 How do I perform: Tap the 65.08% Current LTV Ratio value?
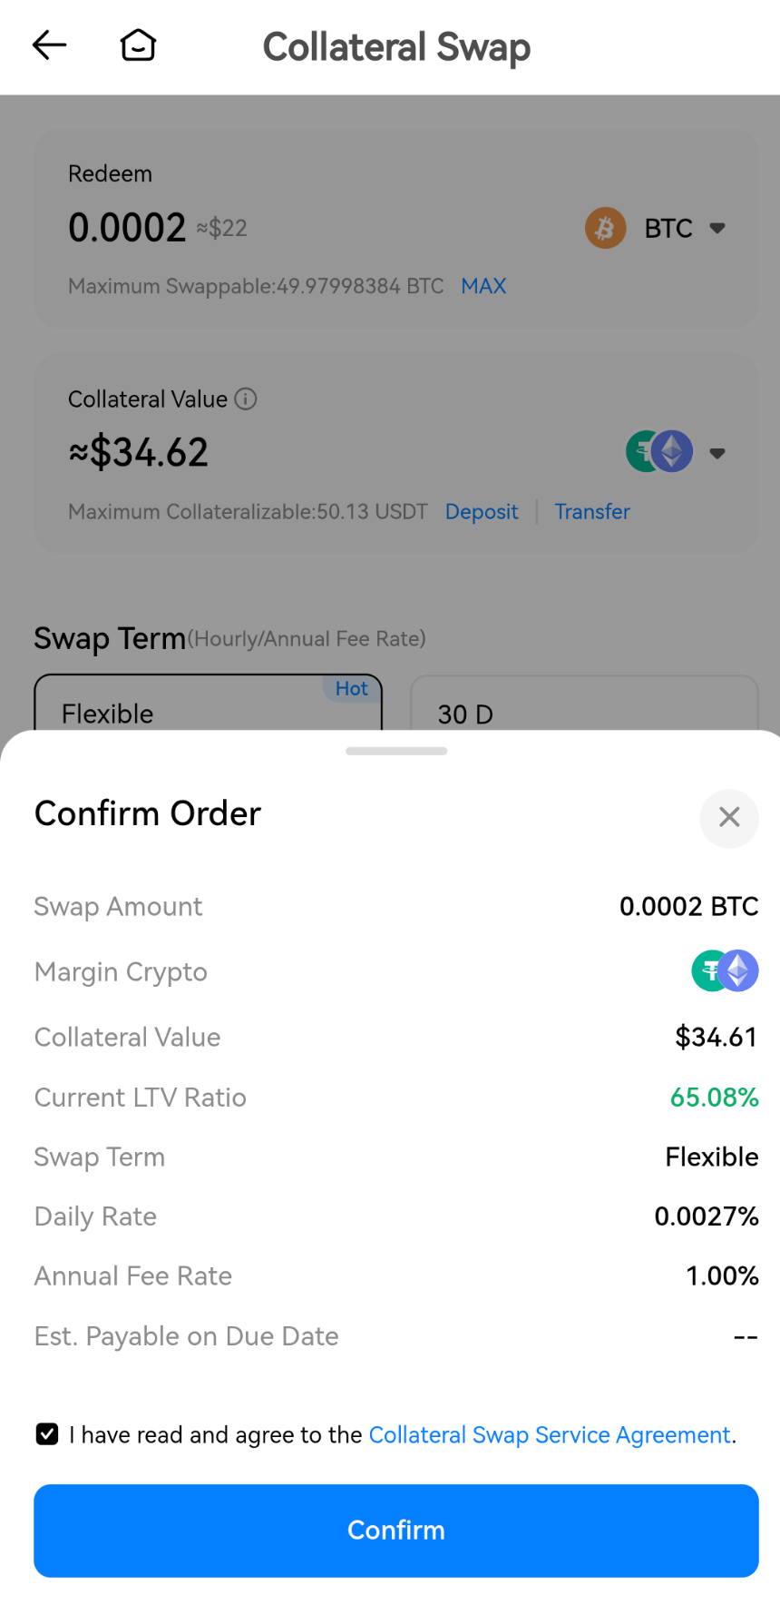714,1098
